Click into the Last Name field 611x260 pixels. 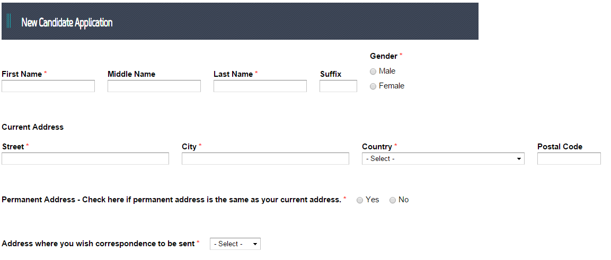point(260,86)
